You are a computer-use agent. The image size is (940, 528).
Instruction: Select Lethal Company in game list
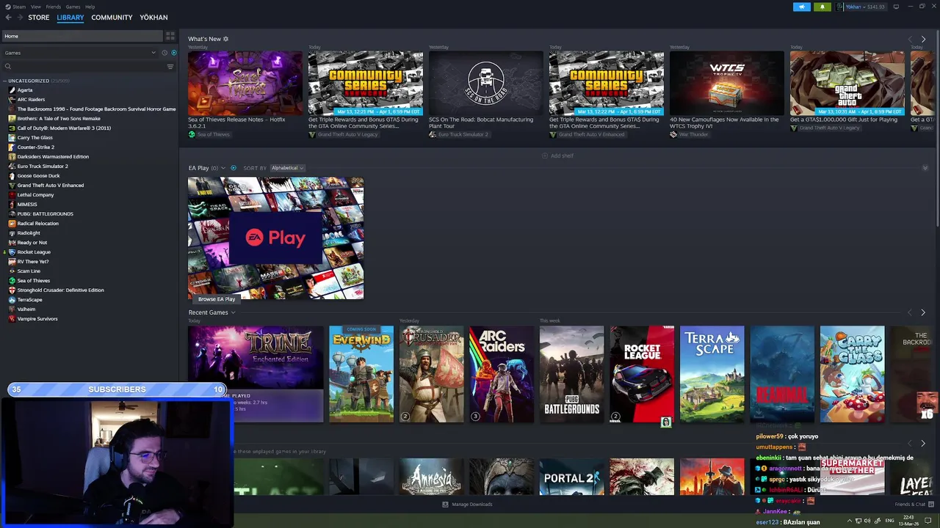coord(35,194)
